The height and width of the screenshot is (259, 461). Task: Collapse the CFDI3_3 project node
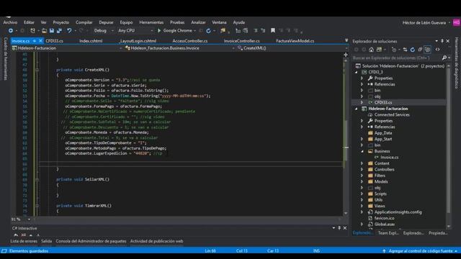point(357,72)
